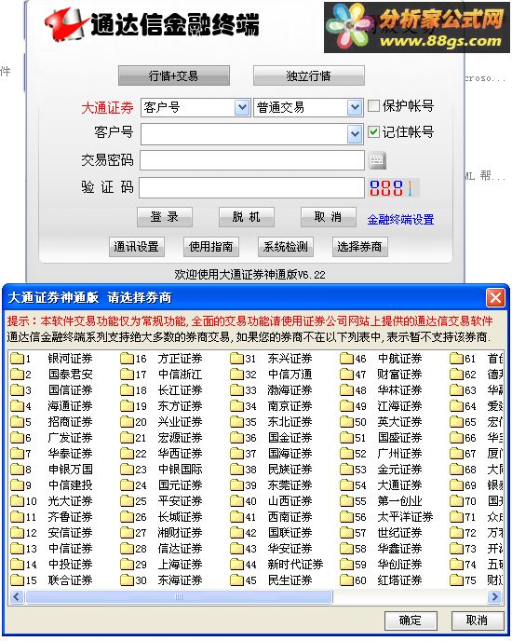Screen dimensions: 512x641
Task: Select 财富证券 in the broker list
Action: click(399, 375)
